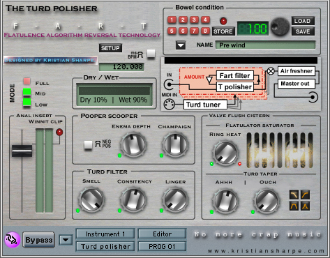
Task: Click the MIDI IN connector icon
Action: click(169, 104)
